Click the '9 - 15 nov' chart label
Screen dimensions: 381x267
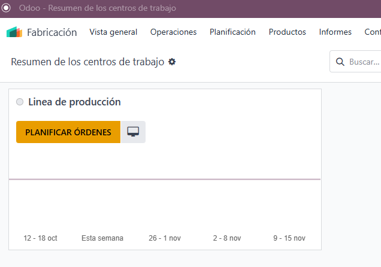point(289,238)
